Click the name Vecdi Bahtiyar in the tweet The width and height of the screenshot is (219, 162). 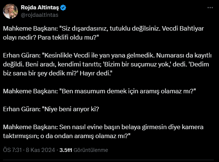coord(183,29)
